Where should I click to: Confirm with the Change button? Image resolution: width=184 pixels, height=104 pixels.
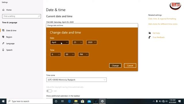pyautogui.click(x=115, y=66)
